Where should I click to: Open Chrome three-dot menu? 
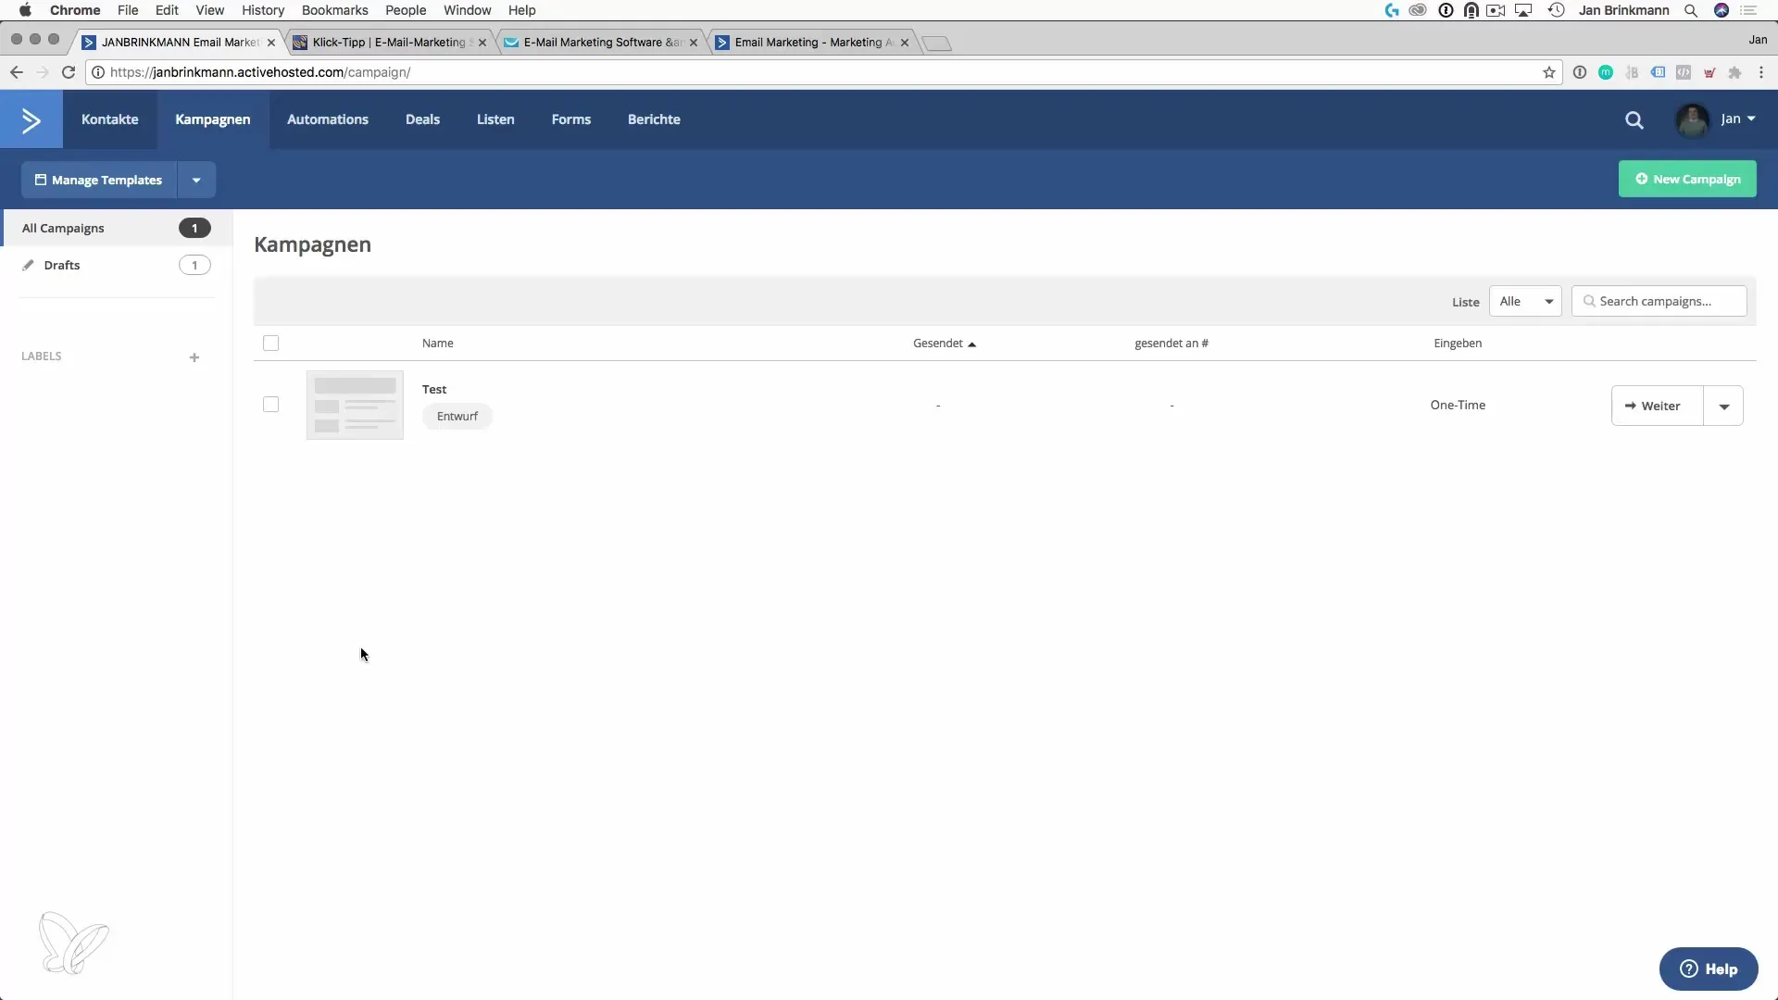1761,72
